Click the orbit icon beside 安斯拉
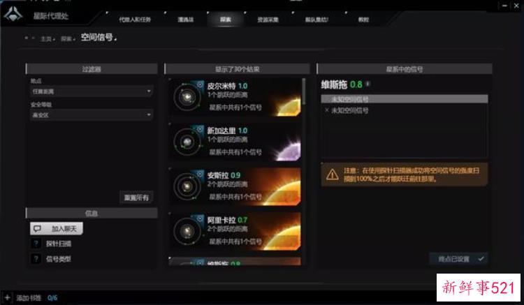This screenshot has height=305, width=524. click(187, 186)
